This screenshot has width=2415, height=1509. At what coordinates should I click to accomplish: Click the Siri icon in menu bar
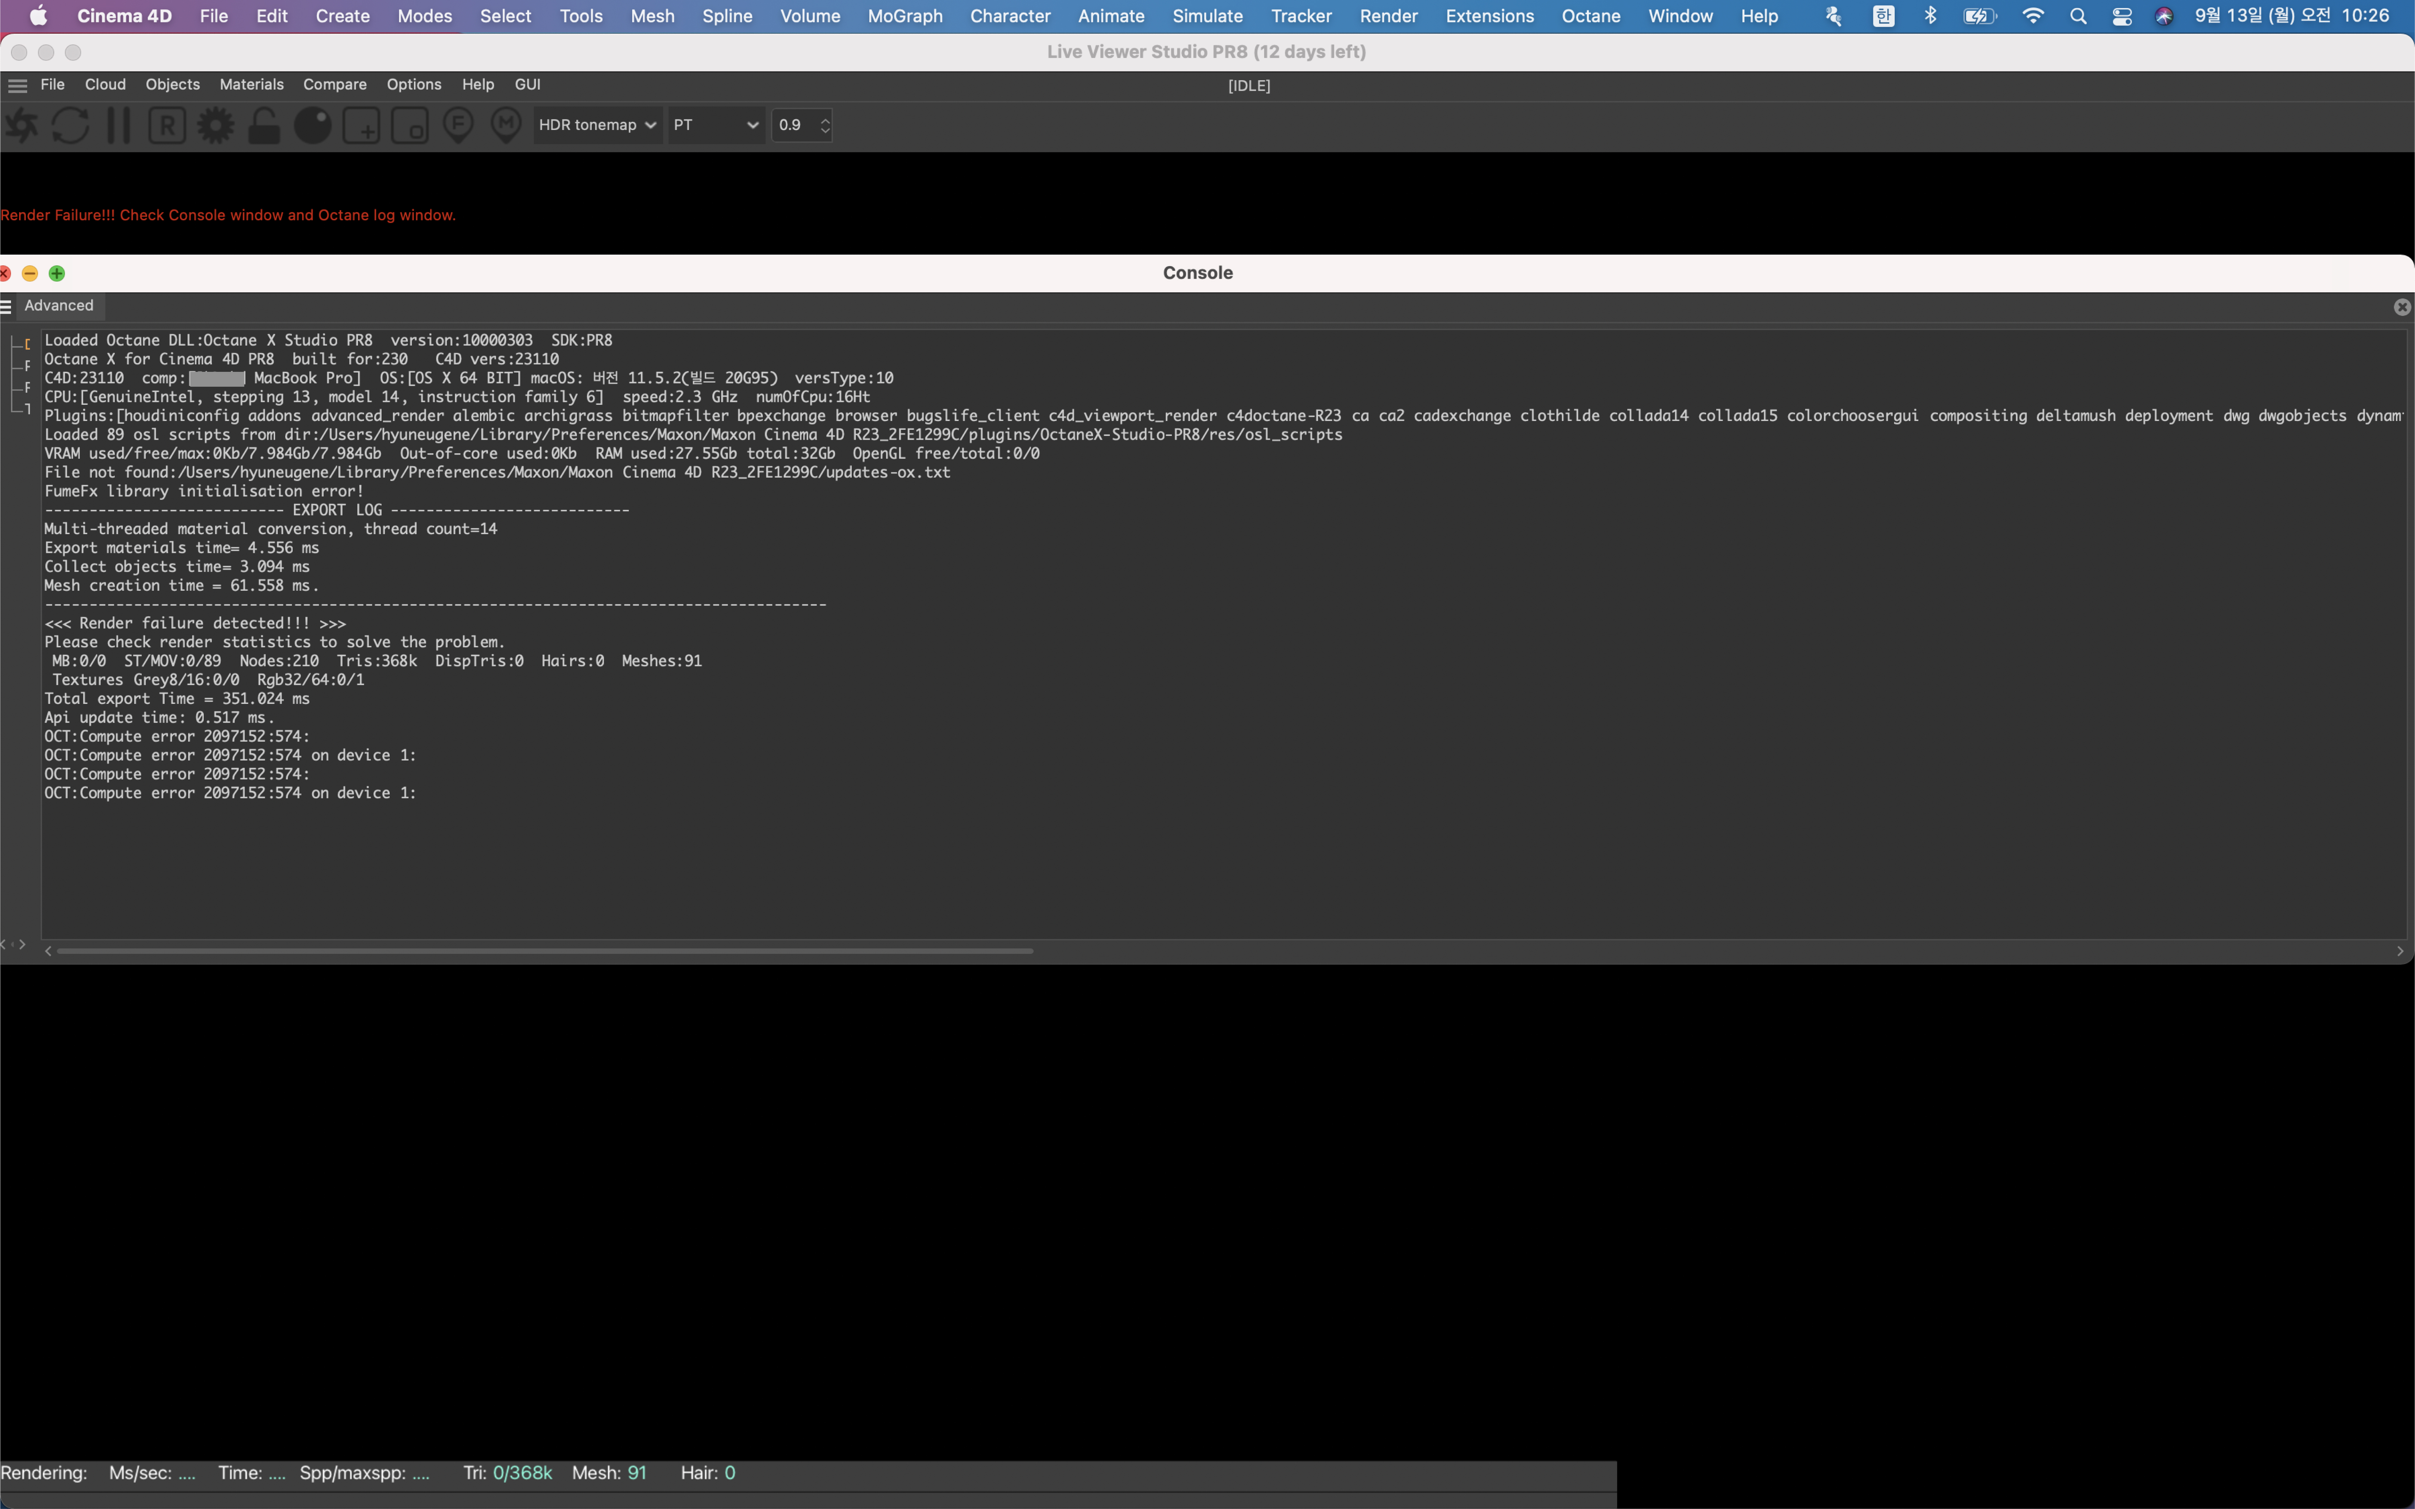tap(2163, 16)
